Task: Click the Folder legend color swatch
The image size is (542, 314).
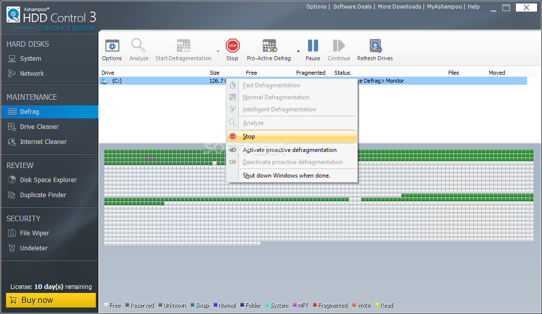Action: 242,305
